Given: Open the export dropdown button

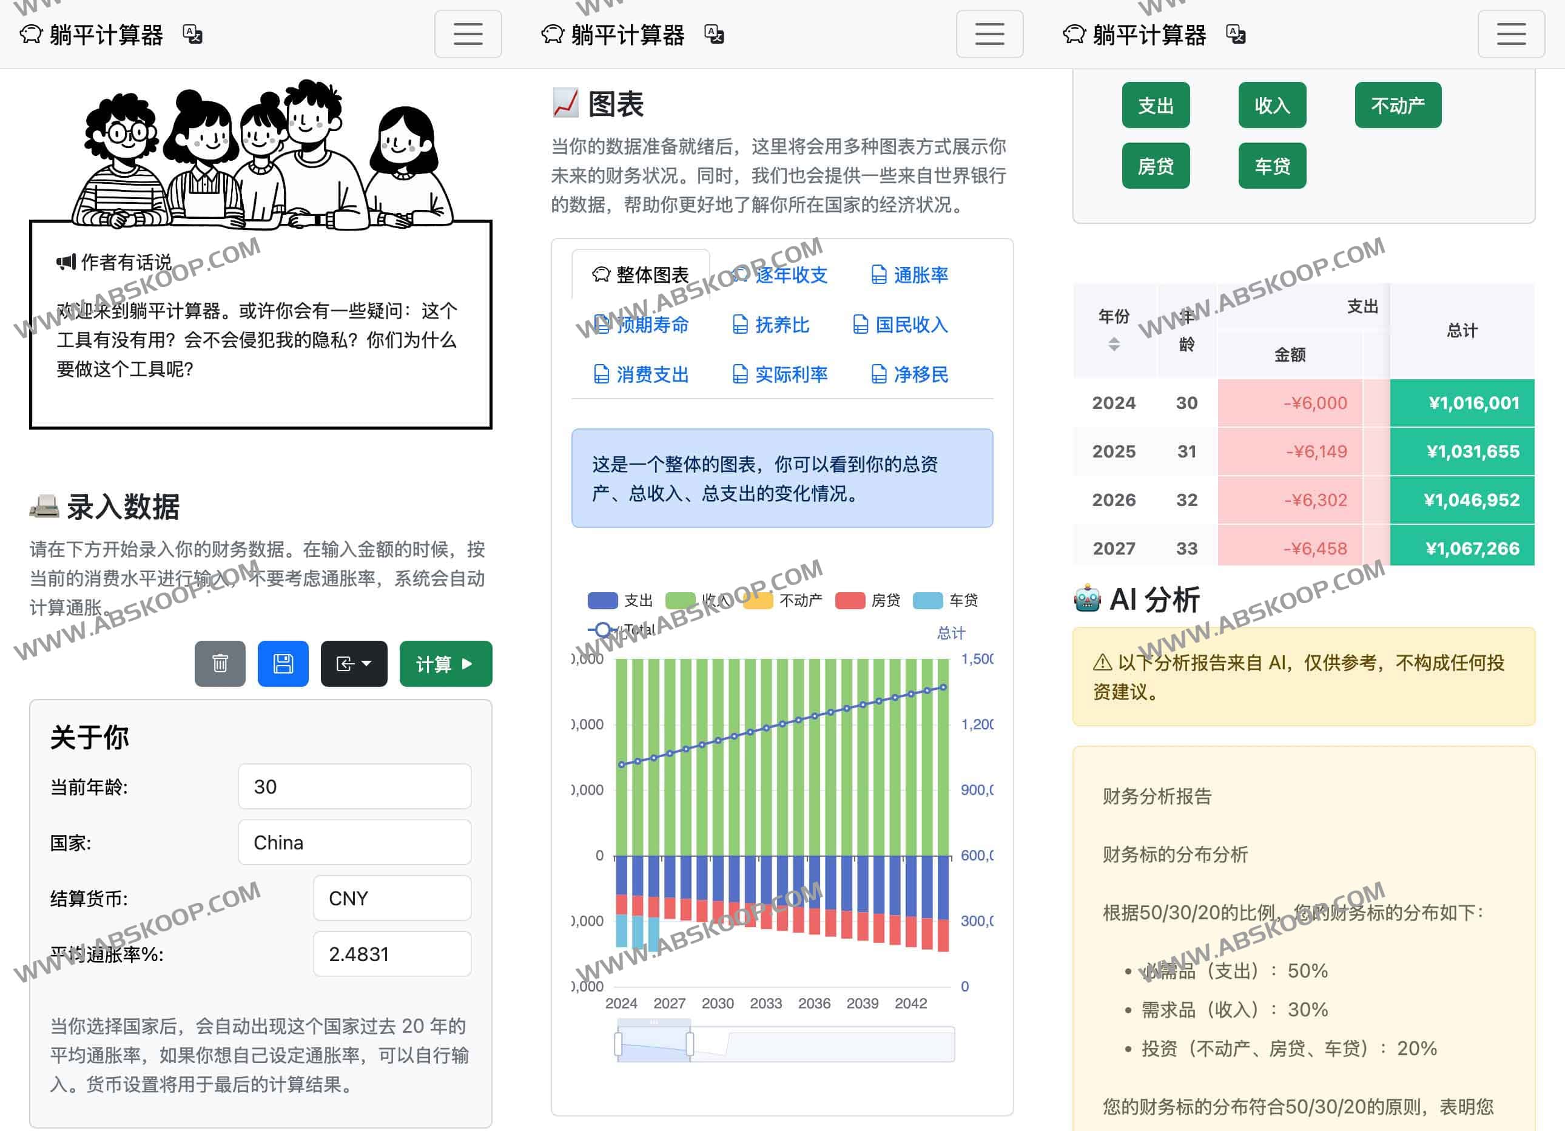Looking at the screenshot, I should tap(354, 664).
